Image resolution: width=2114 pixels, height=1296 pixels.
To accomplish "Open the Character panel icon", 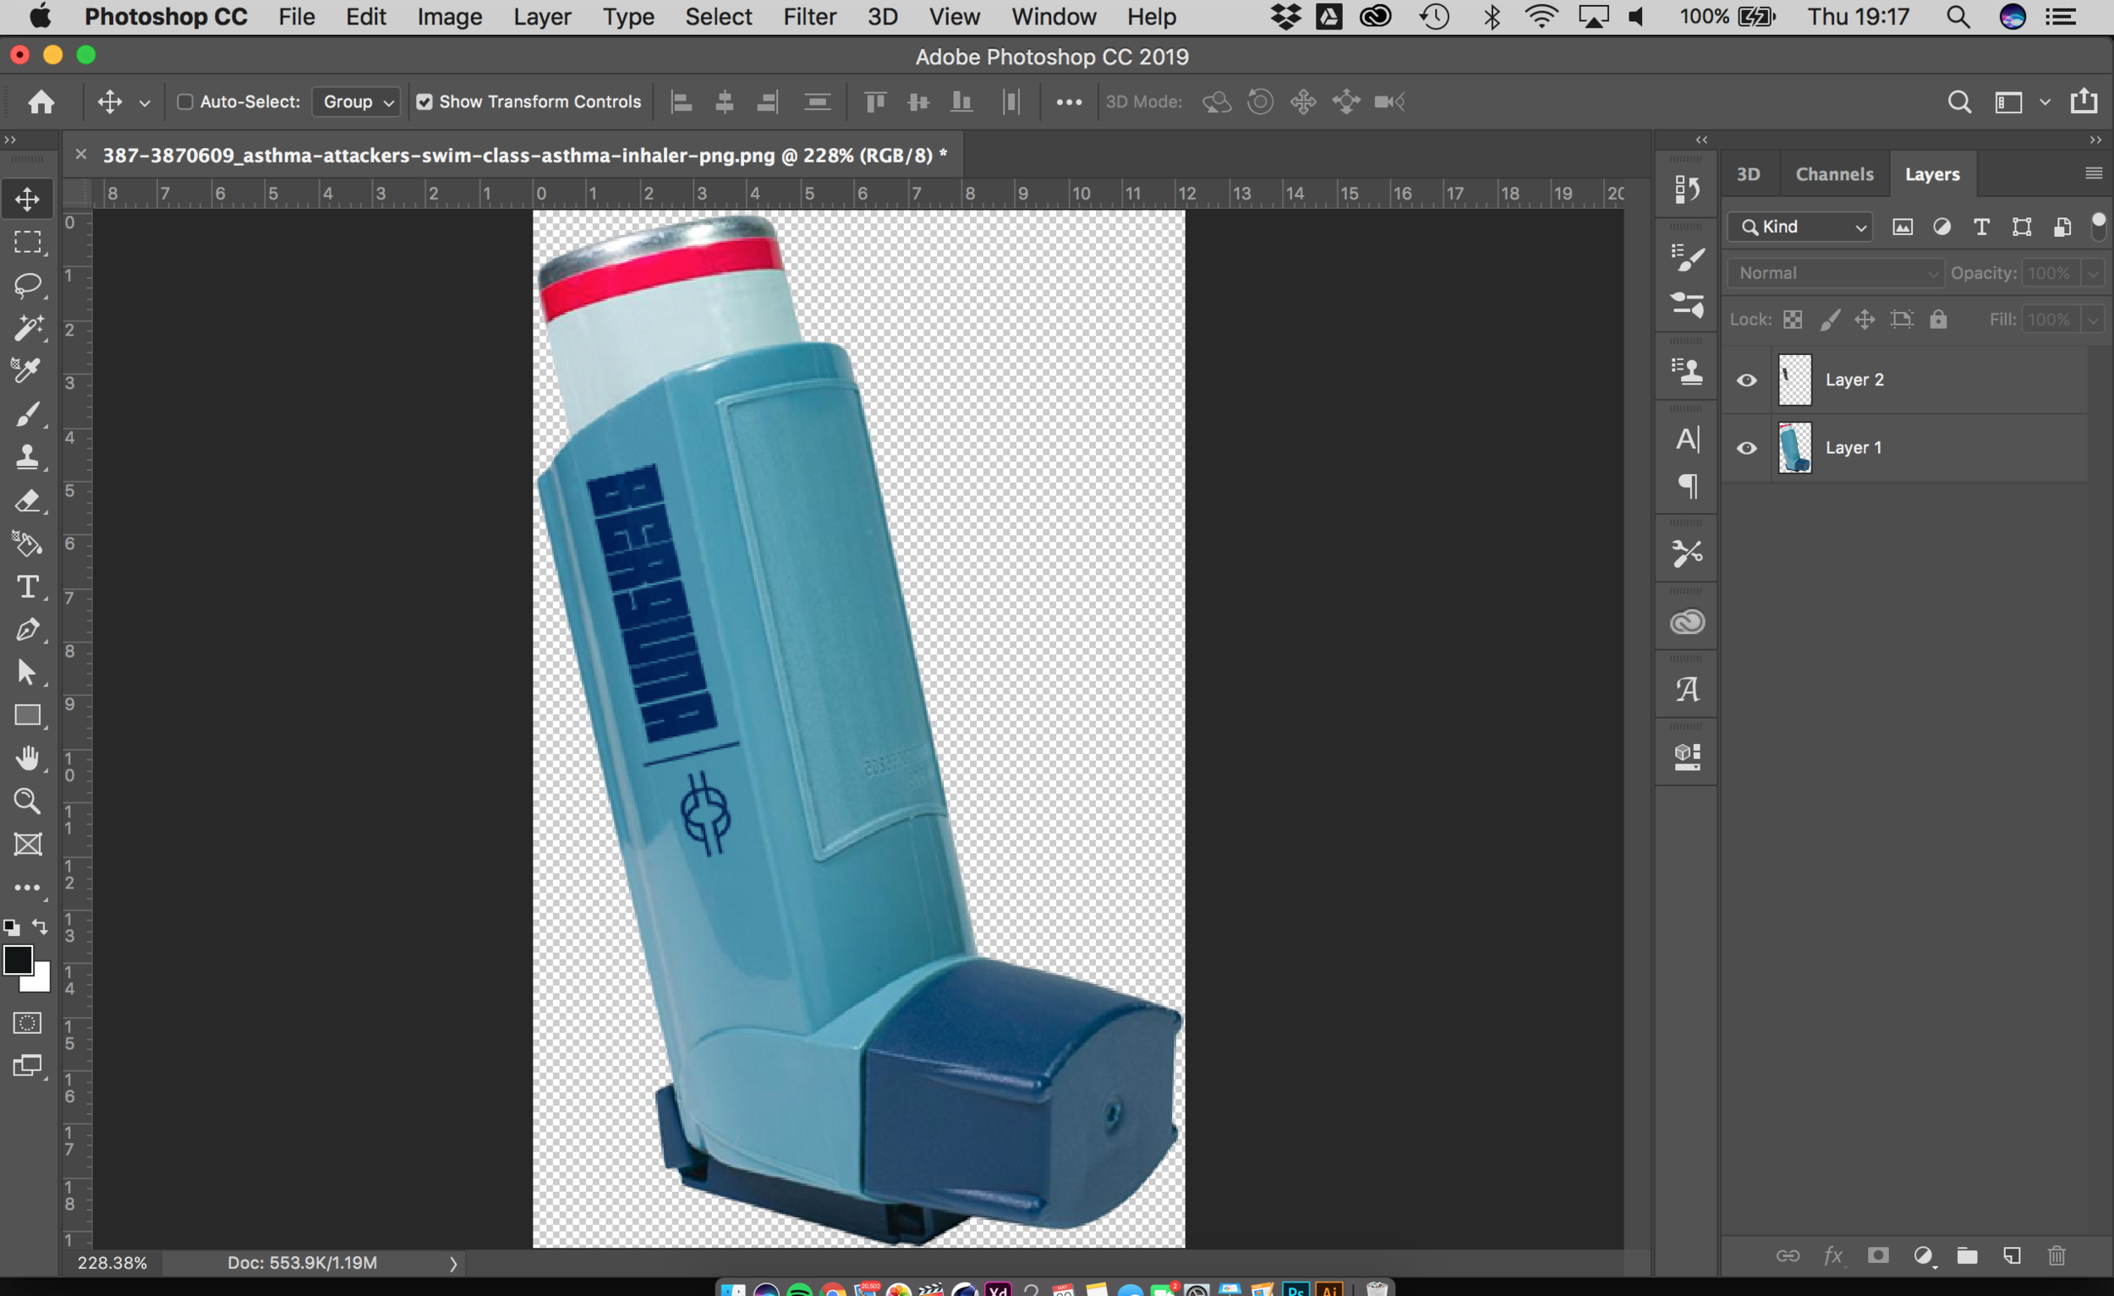I will pos(1687,439).
